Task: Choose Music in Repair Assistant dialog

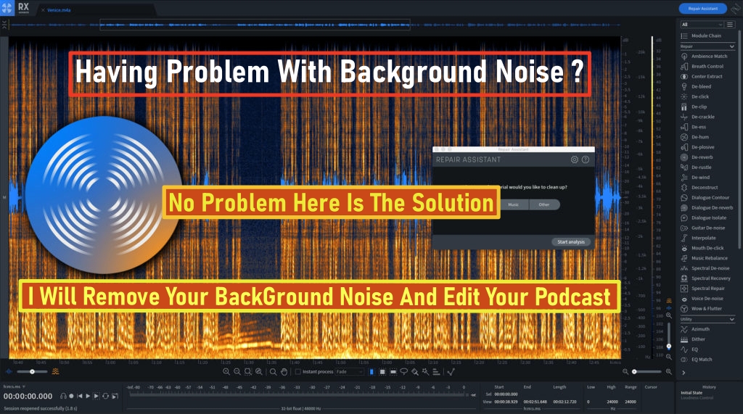Action: coord(514,204)
